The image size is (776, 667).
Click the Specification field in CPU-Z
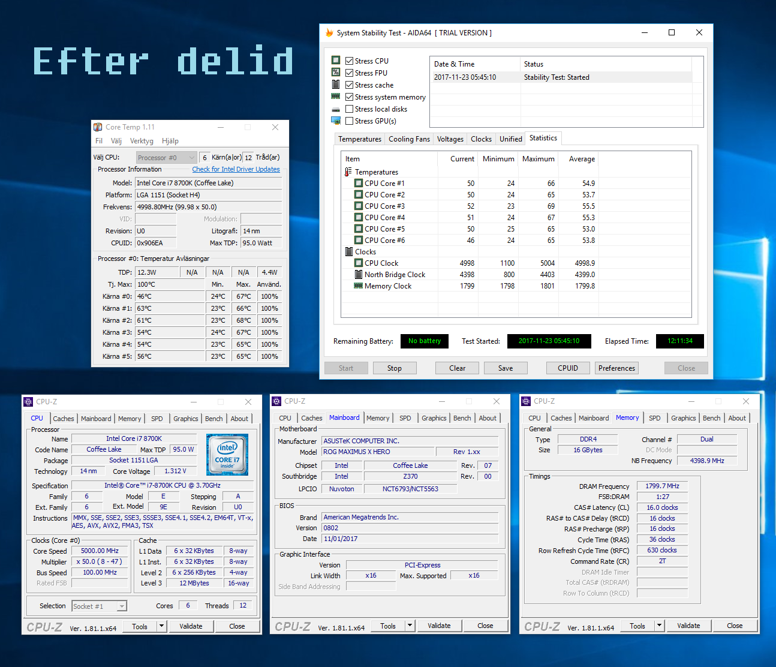click(x=163, y=485)
